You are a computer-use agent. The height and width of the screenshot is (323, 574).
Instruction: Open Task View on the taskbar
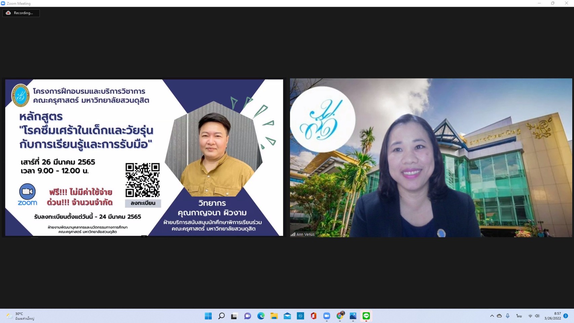coord(234,316)
